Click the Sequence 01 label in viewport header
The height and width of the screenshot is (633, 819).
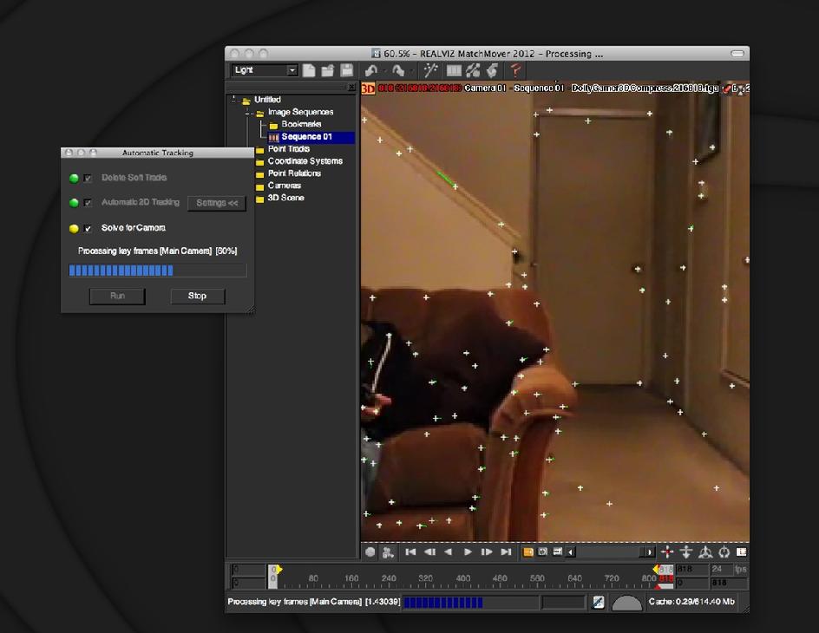coord(539,88)
